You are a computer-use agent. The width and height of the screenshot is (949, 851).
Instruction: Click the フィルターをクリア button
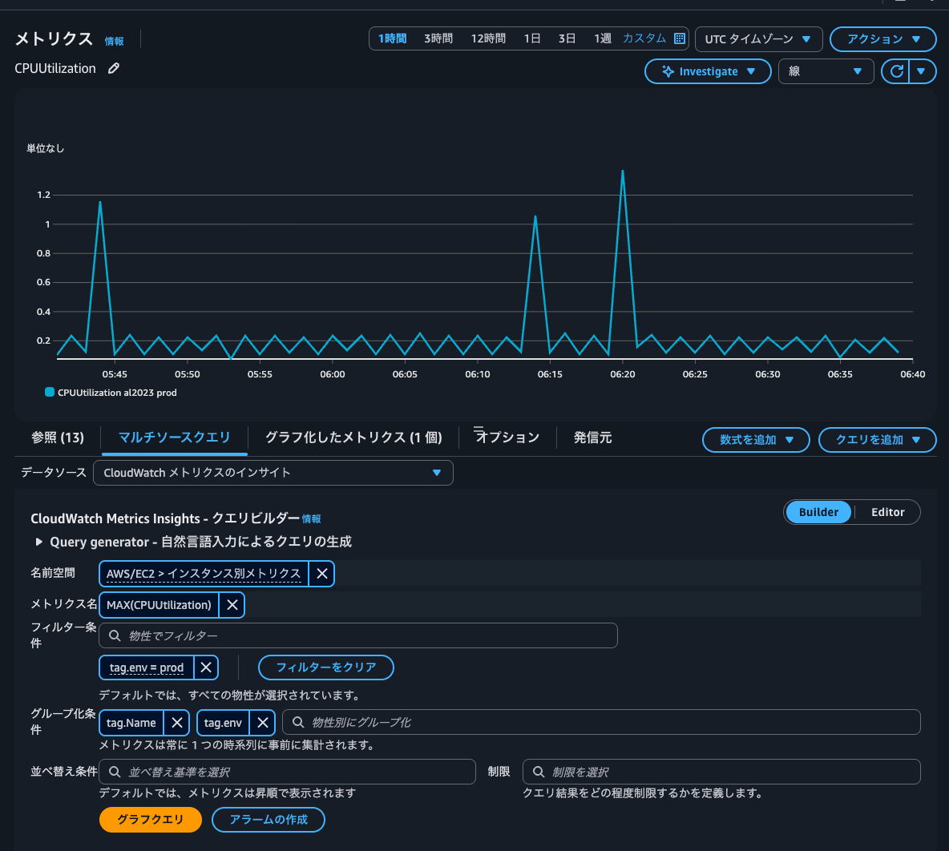(326, 667)
